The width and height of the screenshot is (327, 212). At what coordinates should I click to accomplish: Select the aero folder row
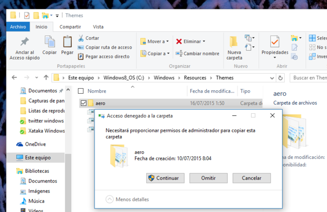[171, 103]
